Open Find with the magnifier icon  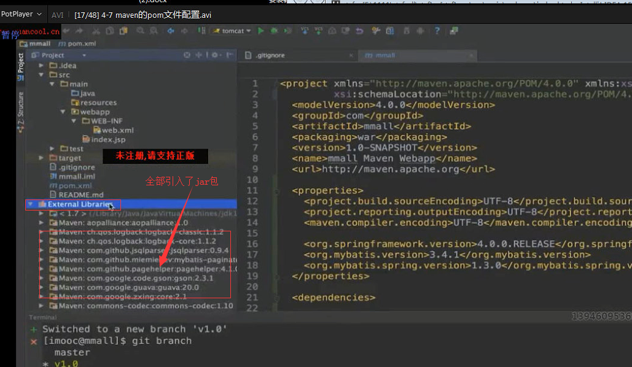pyautogui.click(x=140, y=31)
